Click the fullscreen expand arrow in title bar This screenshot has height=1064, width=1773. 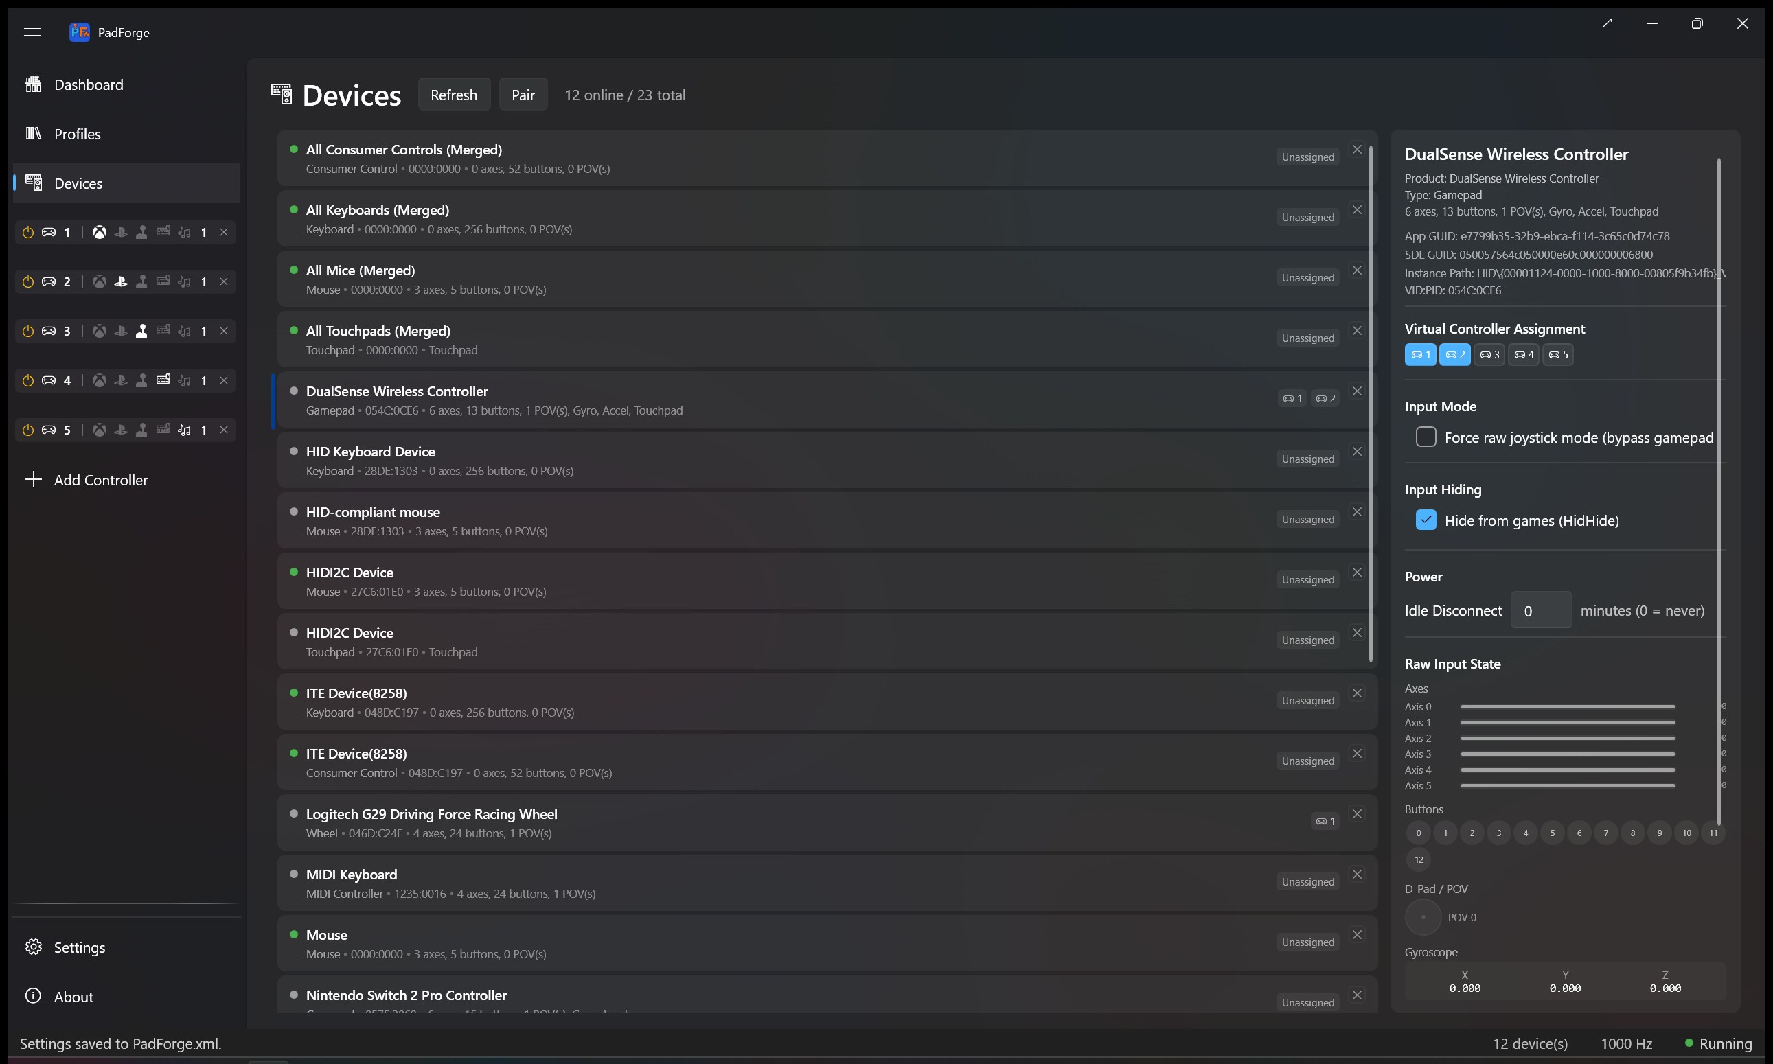pos(1607,23)
